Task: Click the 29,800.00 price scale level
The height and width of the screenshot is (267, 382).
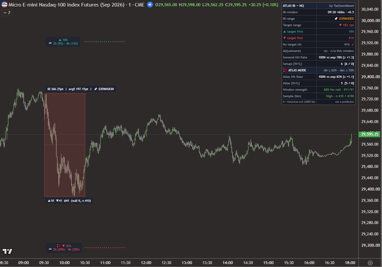Action: click(x=371, y=77)
